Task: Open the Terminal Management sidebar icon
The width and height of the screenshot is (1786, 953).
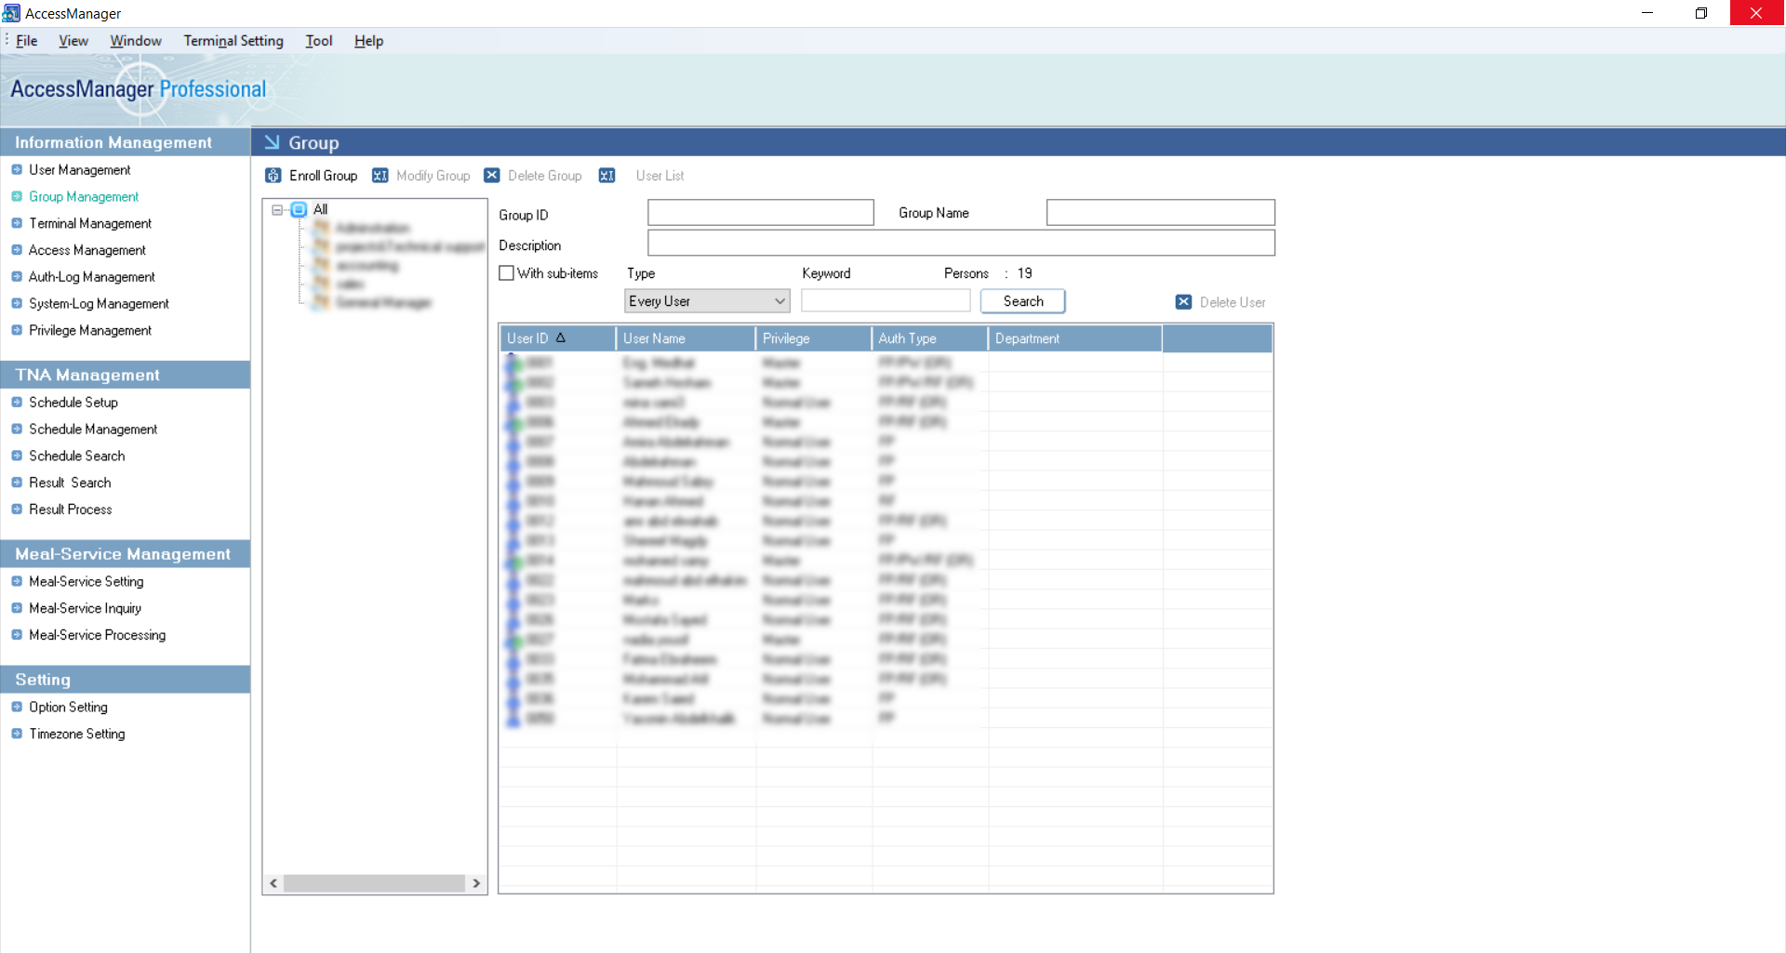Action: click(17, 223)
